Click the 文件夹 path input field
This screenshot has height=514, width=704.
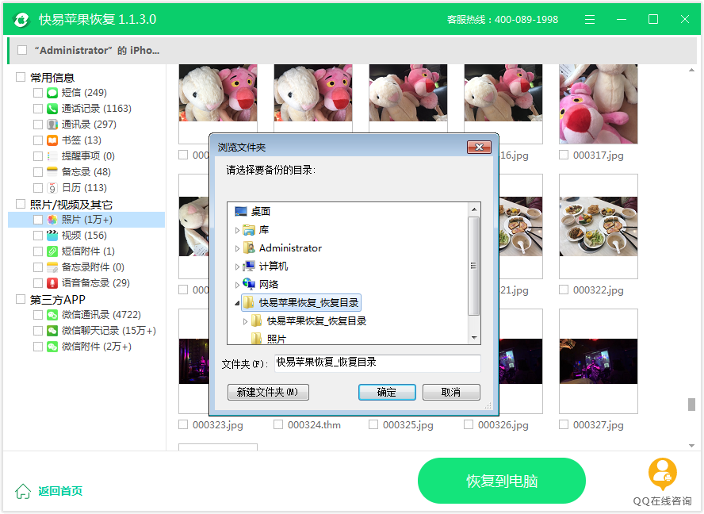(x=377, y=363)
